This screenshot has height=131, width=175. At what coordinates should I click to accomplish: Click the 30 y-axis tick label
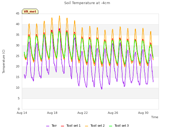tap(17, 46)
